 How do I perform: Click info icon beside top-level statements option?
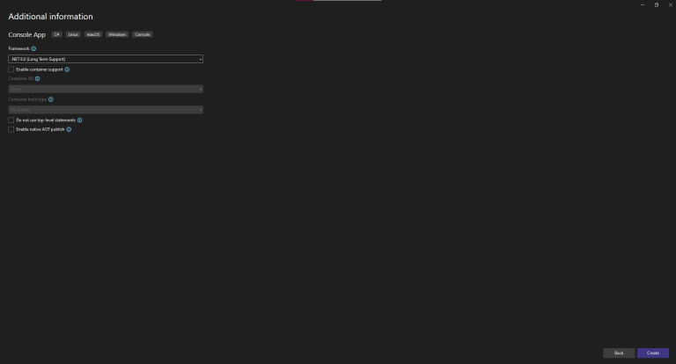[80, 120]
